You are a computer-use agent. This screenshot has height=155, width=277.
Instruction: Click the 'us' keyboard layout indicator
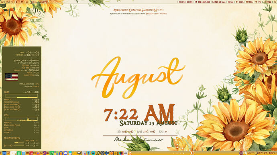click(231, 2)
